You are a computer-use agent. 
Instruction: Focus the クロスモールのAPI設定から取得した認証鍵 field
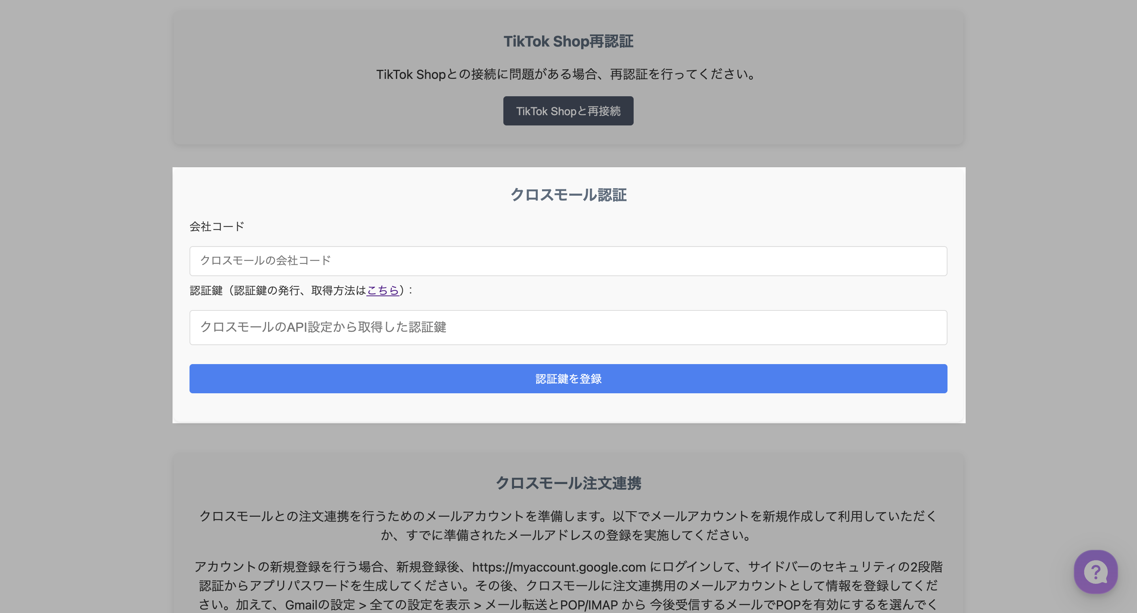[x=568, y=327]
